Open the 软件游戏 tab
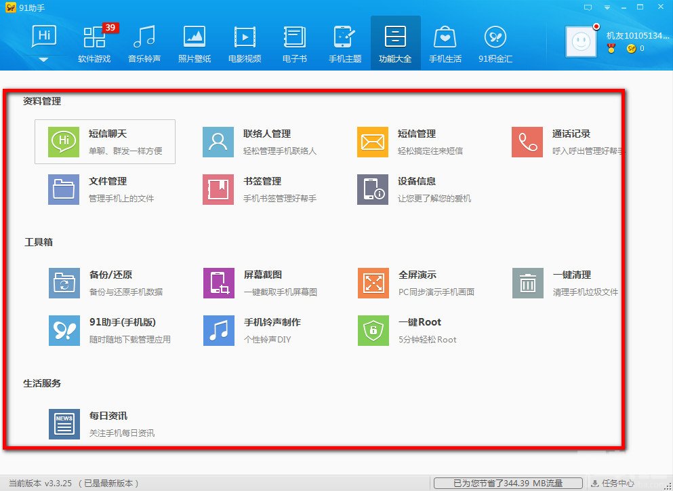The height and width of the screenshot is (491, 673). point(94,43)
